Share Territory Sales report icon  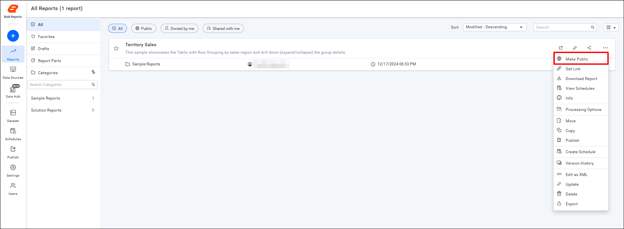(589, 48)
